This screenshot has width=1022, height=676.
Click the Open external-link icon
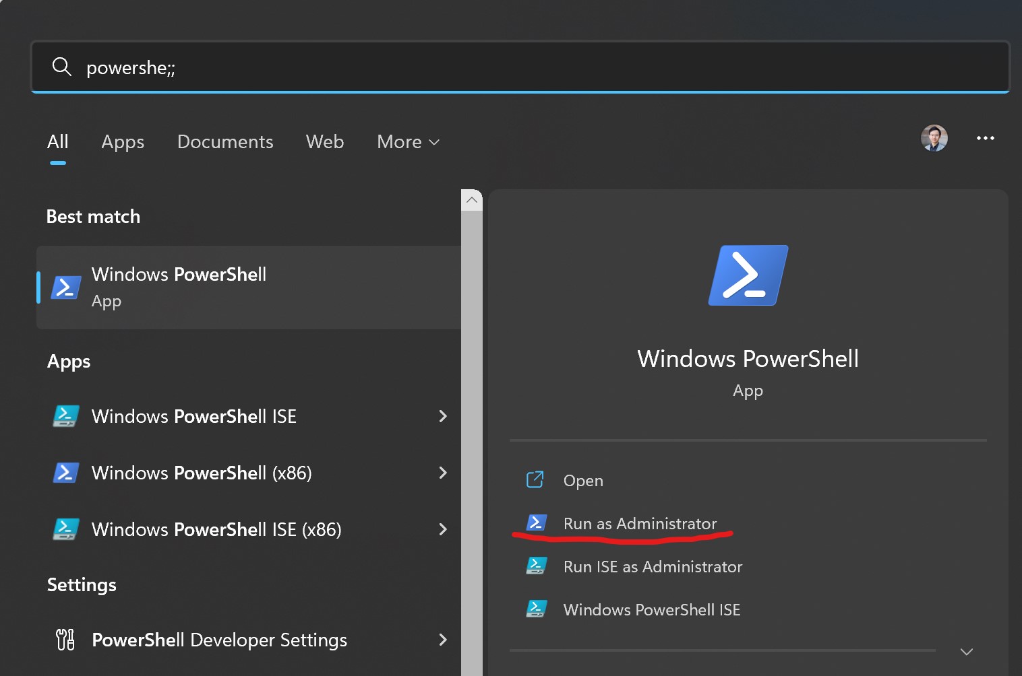[535, 480]
